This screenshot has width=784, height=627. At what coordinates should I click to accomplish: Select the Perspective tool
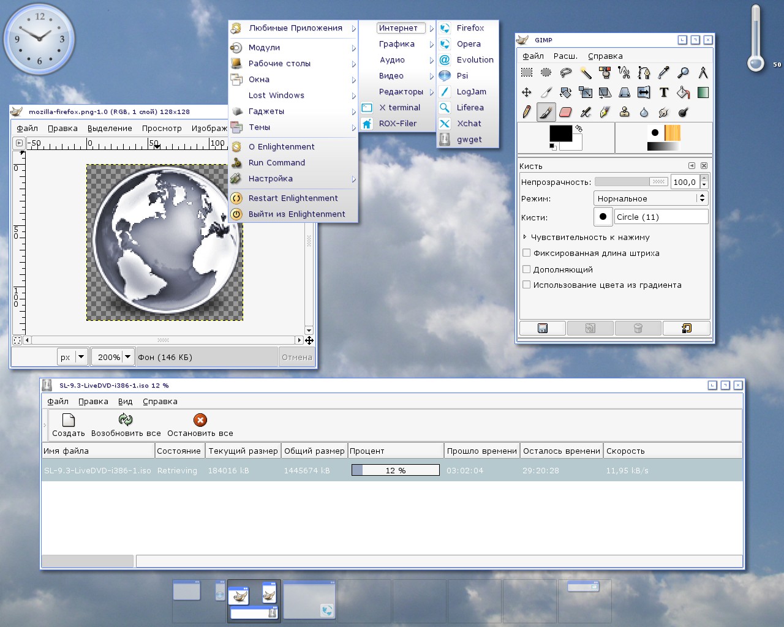(625, 92)
